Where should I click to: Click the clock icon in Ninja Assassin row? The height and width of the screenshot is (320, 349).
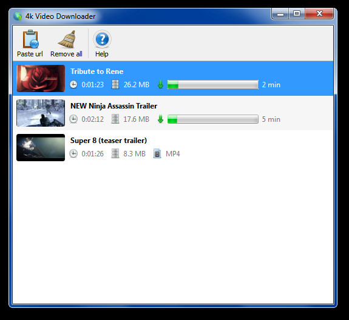(73, 119)
